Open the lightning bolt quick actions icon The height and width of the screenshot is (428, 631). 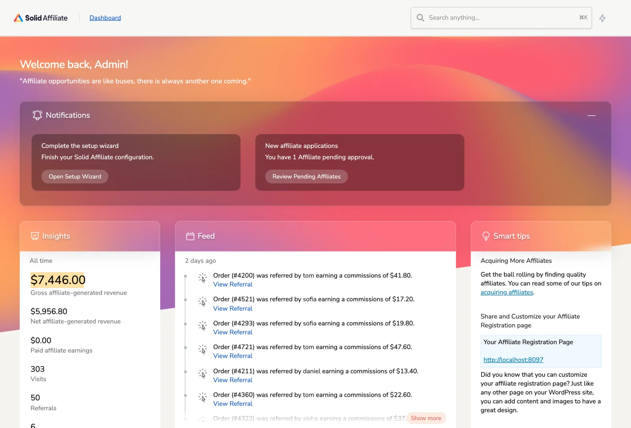click(x=602, y=18)
